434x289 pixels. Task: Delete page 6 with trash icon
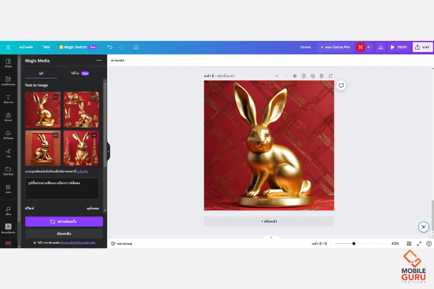[x=322, y=76]
